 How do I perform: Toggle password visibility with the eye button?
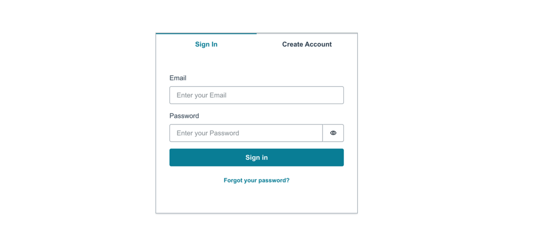333,133
